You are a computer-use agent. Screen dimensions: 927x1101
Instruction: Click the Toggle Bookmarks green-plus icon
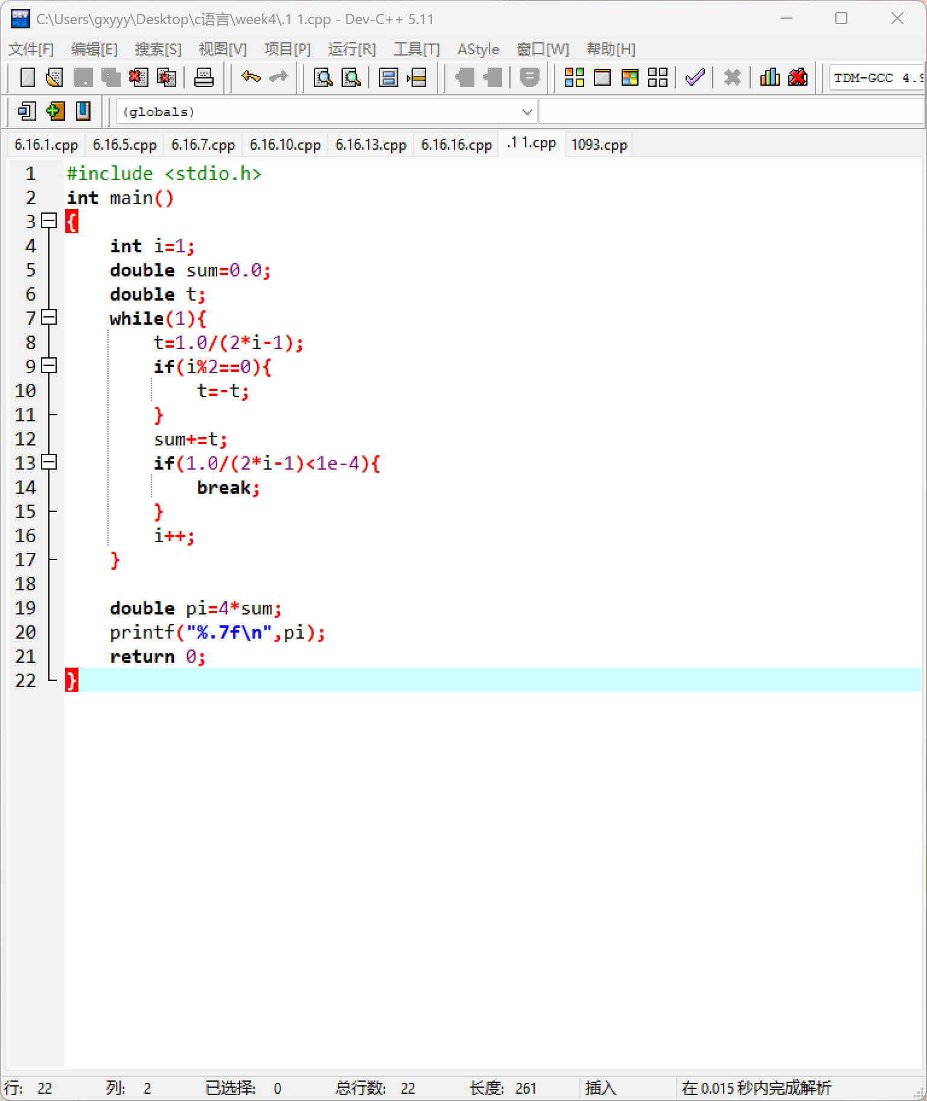tap(55, 111)
